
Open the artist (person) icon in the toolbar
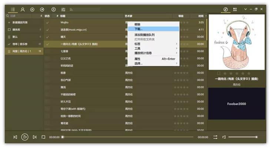point(23,10)
